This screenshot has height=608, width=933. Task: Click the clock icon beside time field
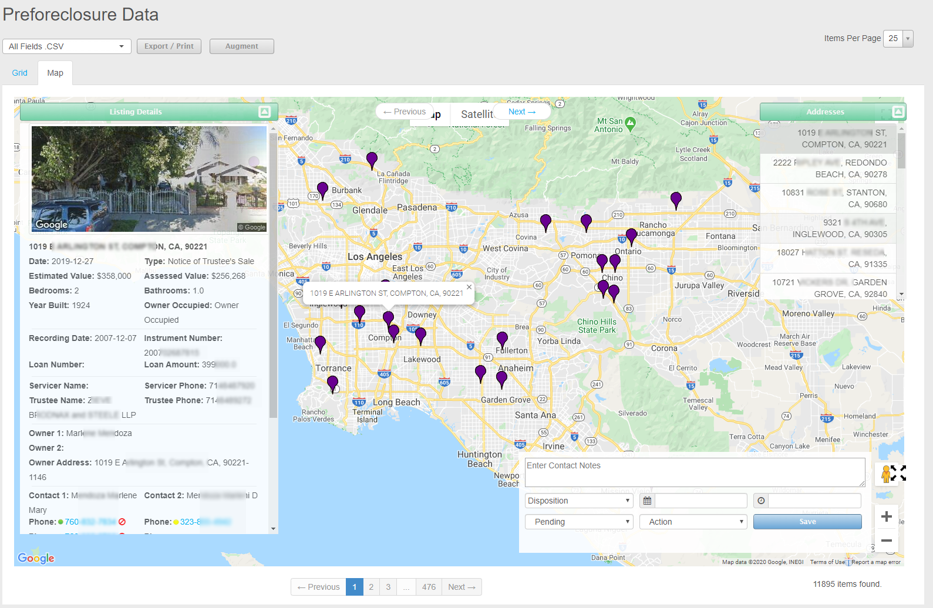point(761,501)
